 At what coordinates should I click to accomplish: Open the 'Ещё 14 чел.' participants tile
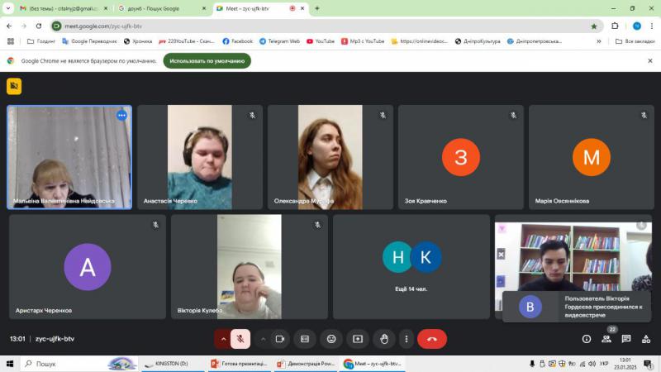click(x=411, y=266)
